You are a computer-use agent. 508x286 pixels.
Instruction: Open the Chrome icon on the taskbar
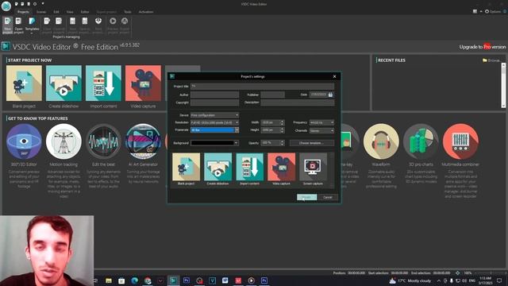tap(148, 280)
